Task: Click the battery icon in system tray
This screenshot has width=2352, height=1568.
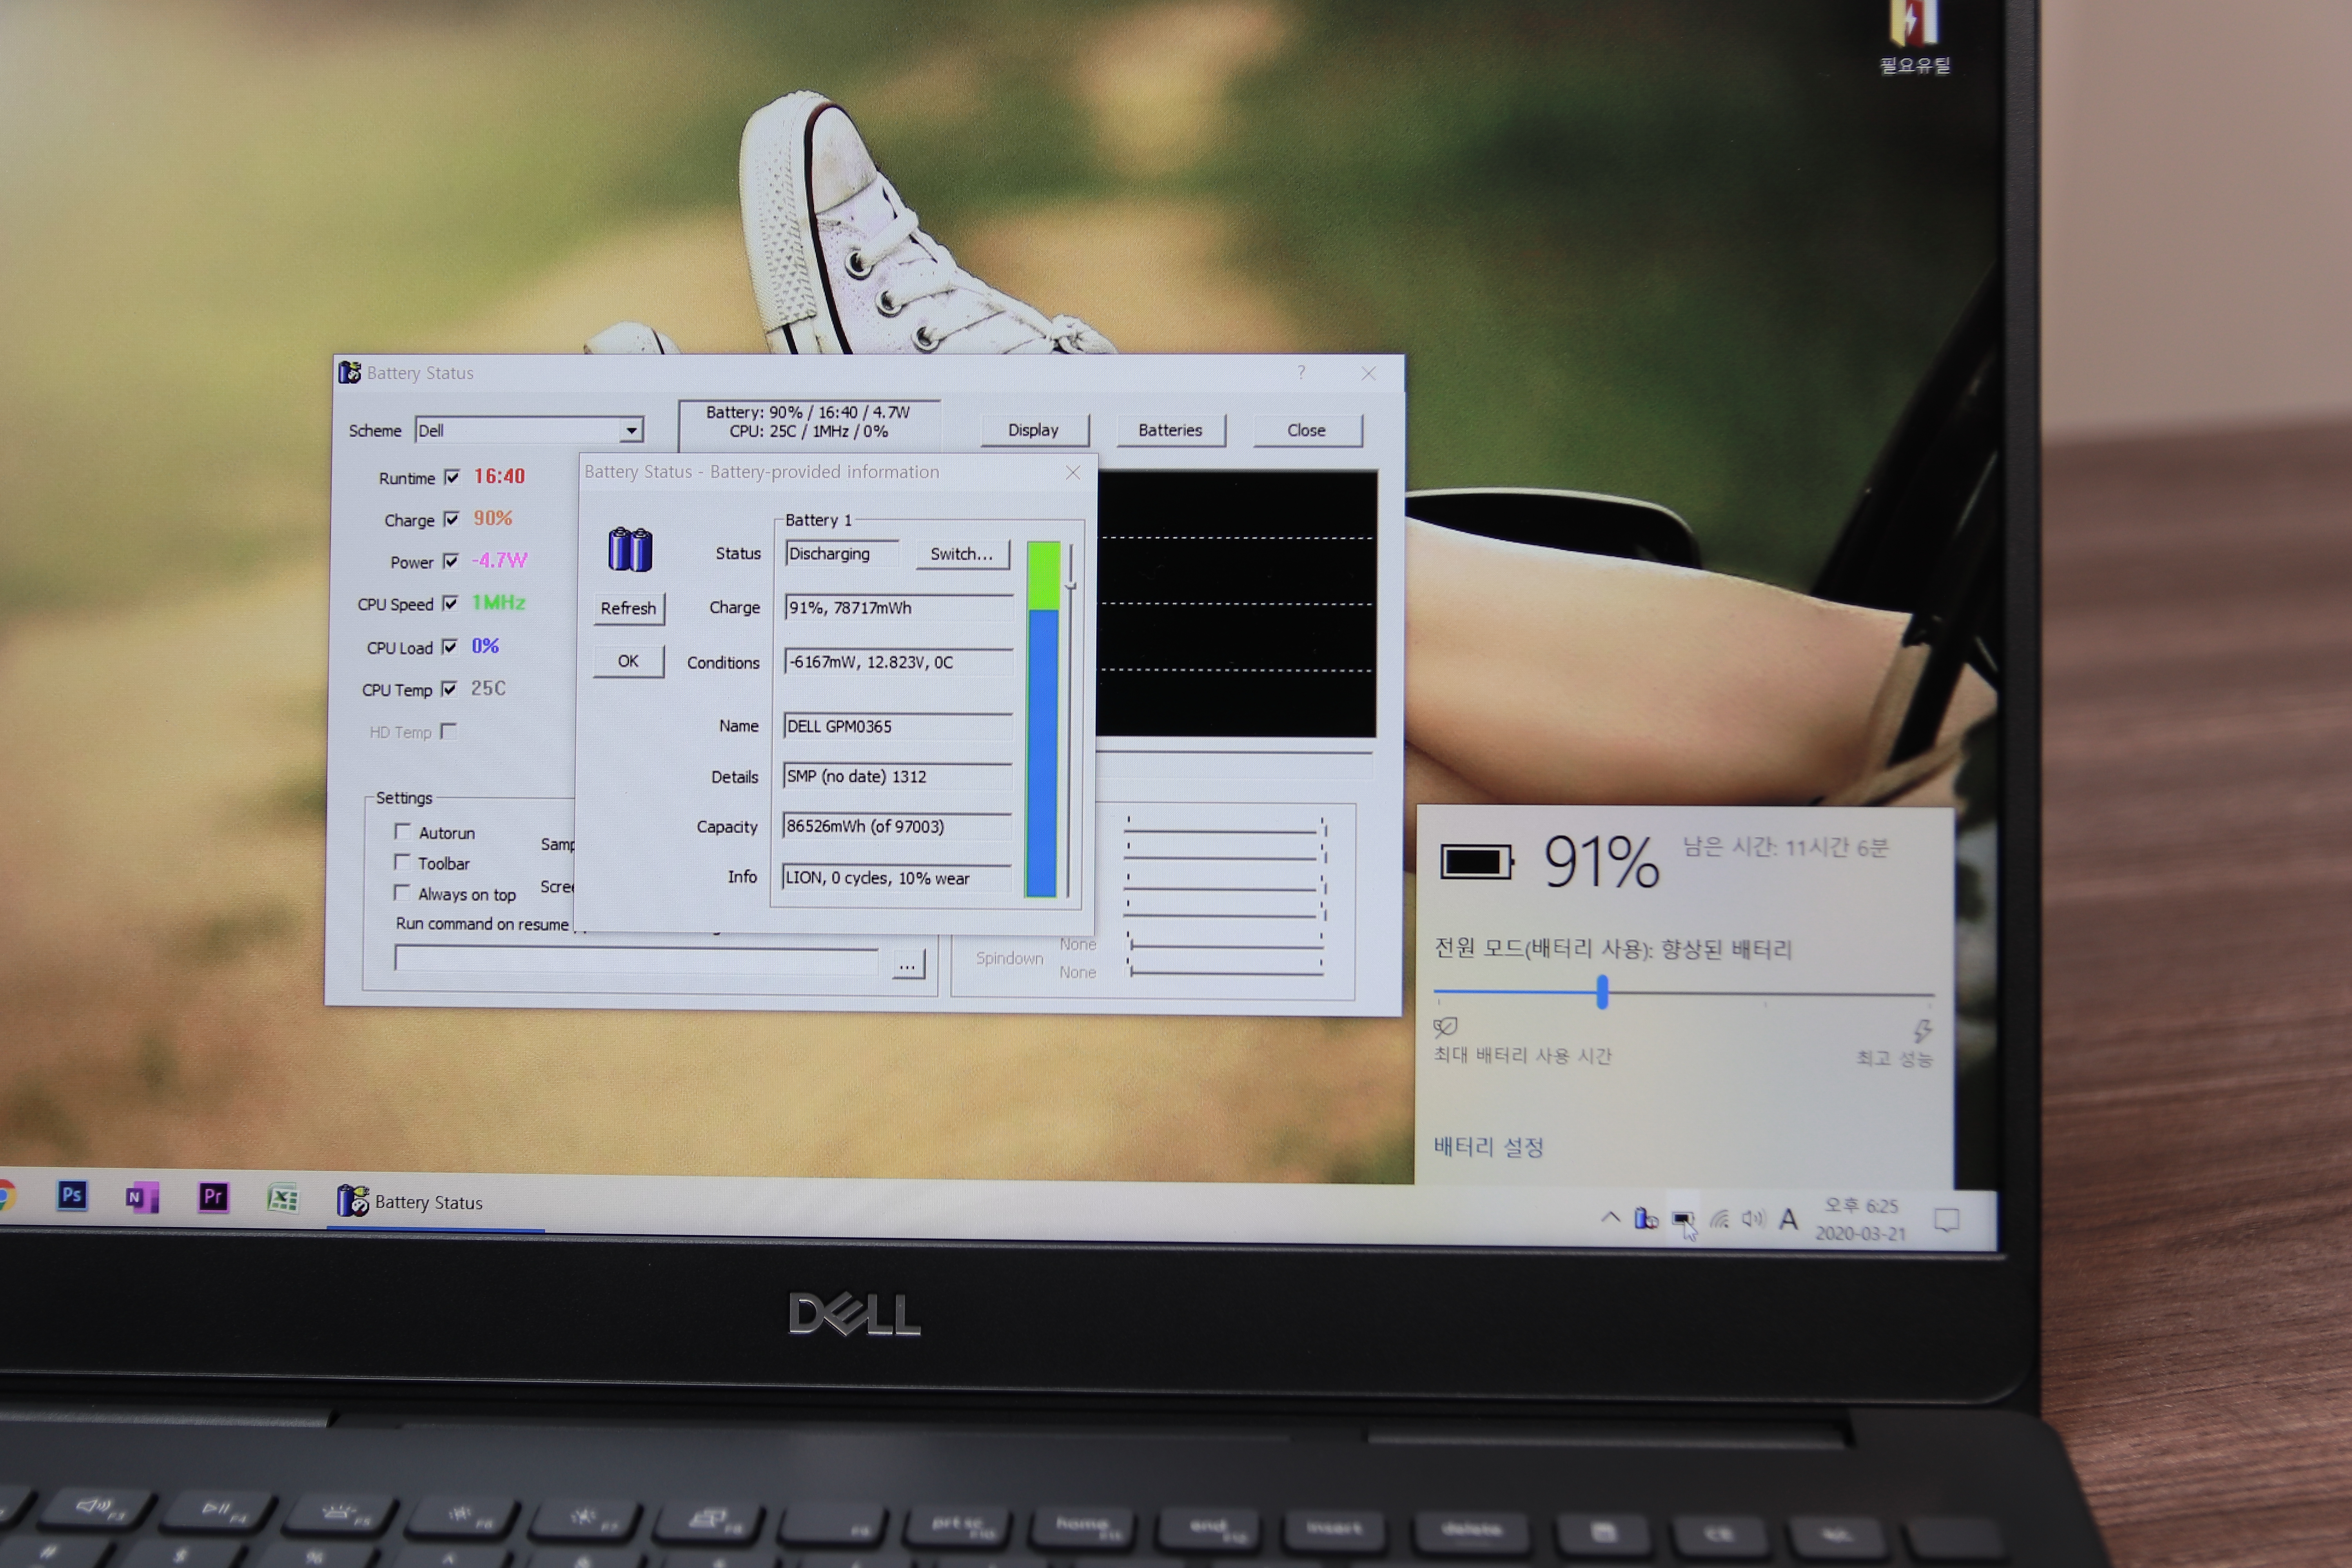Action: pos(1682,1219)
